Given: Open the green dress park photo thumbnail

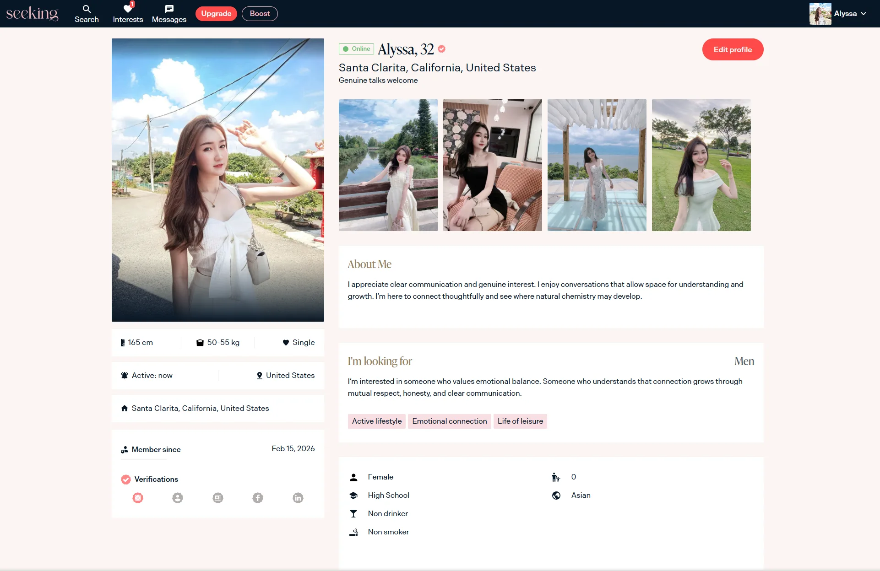Looking at the screenshot, I should 701,165.
